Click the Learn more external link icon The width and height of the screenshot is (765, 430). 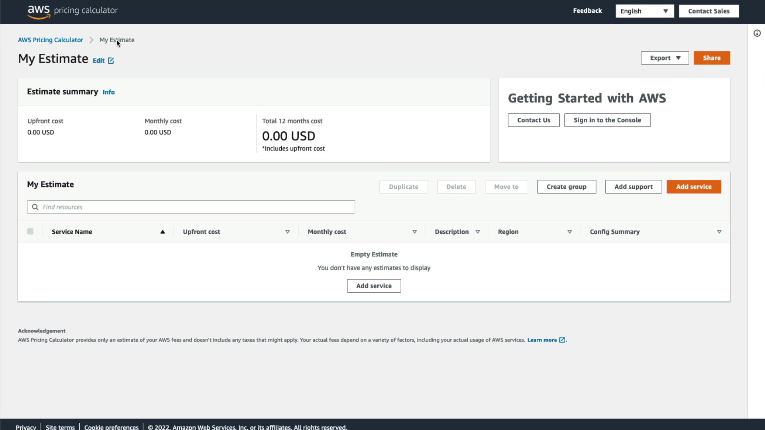562,340
